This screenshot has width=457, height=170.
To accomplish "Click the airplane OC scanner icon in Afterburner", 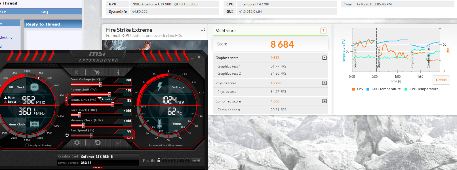I will pyautogui.click(x=97, y=72).
